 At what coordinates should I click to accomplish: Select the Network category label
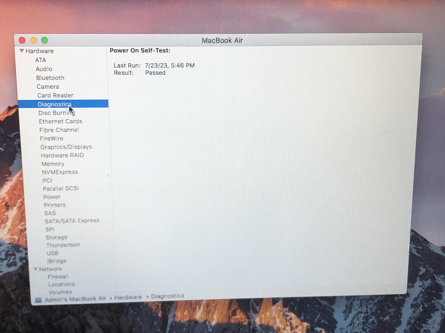[x=50, y=269]
